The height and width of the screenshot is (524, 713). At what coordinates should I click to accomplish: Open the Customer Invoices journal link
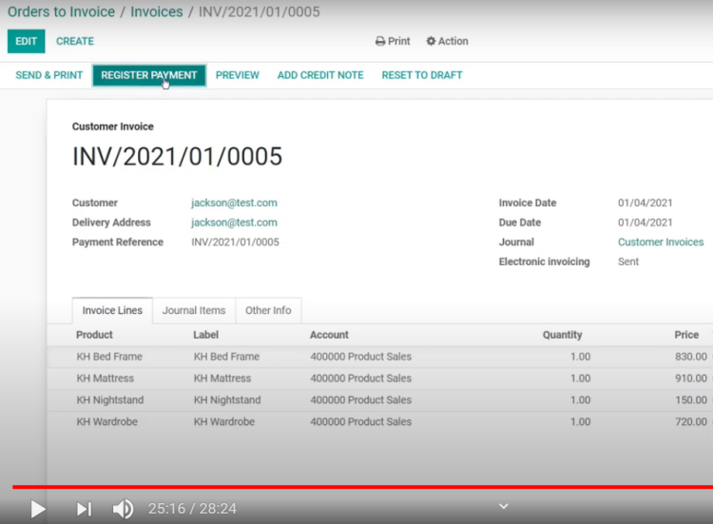[661, 242]
